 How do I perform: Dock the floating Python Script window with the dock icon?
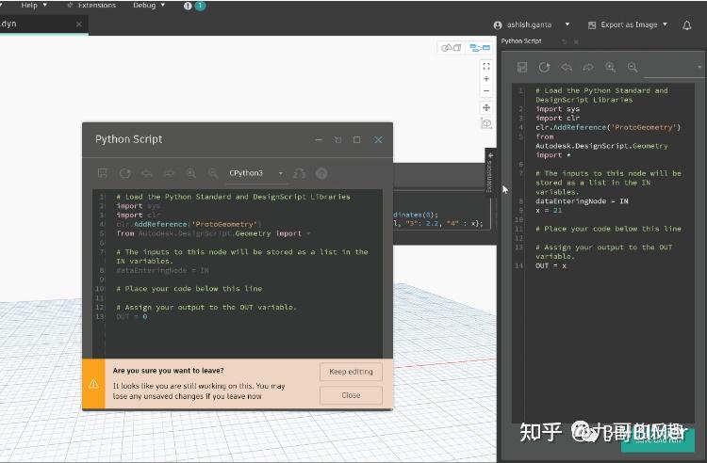pyautogui.click(x=337, y=140)
